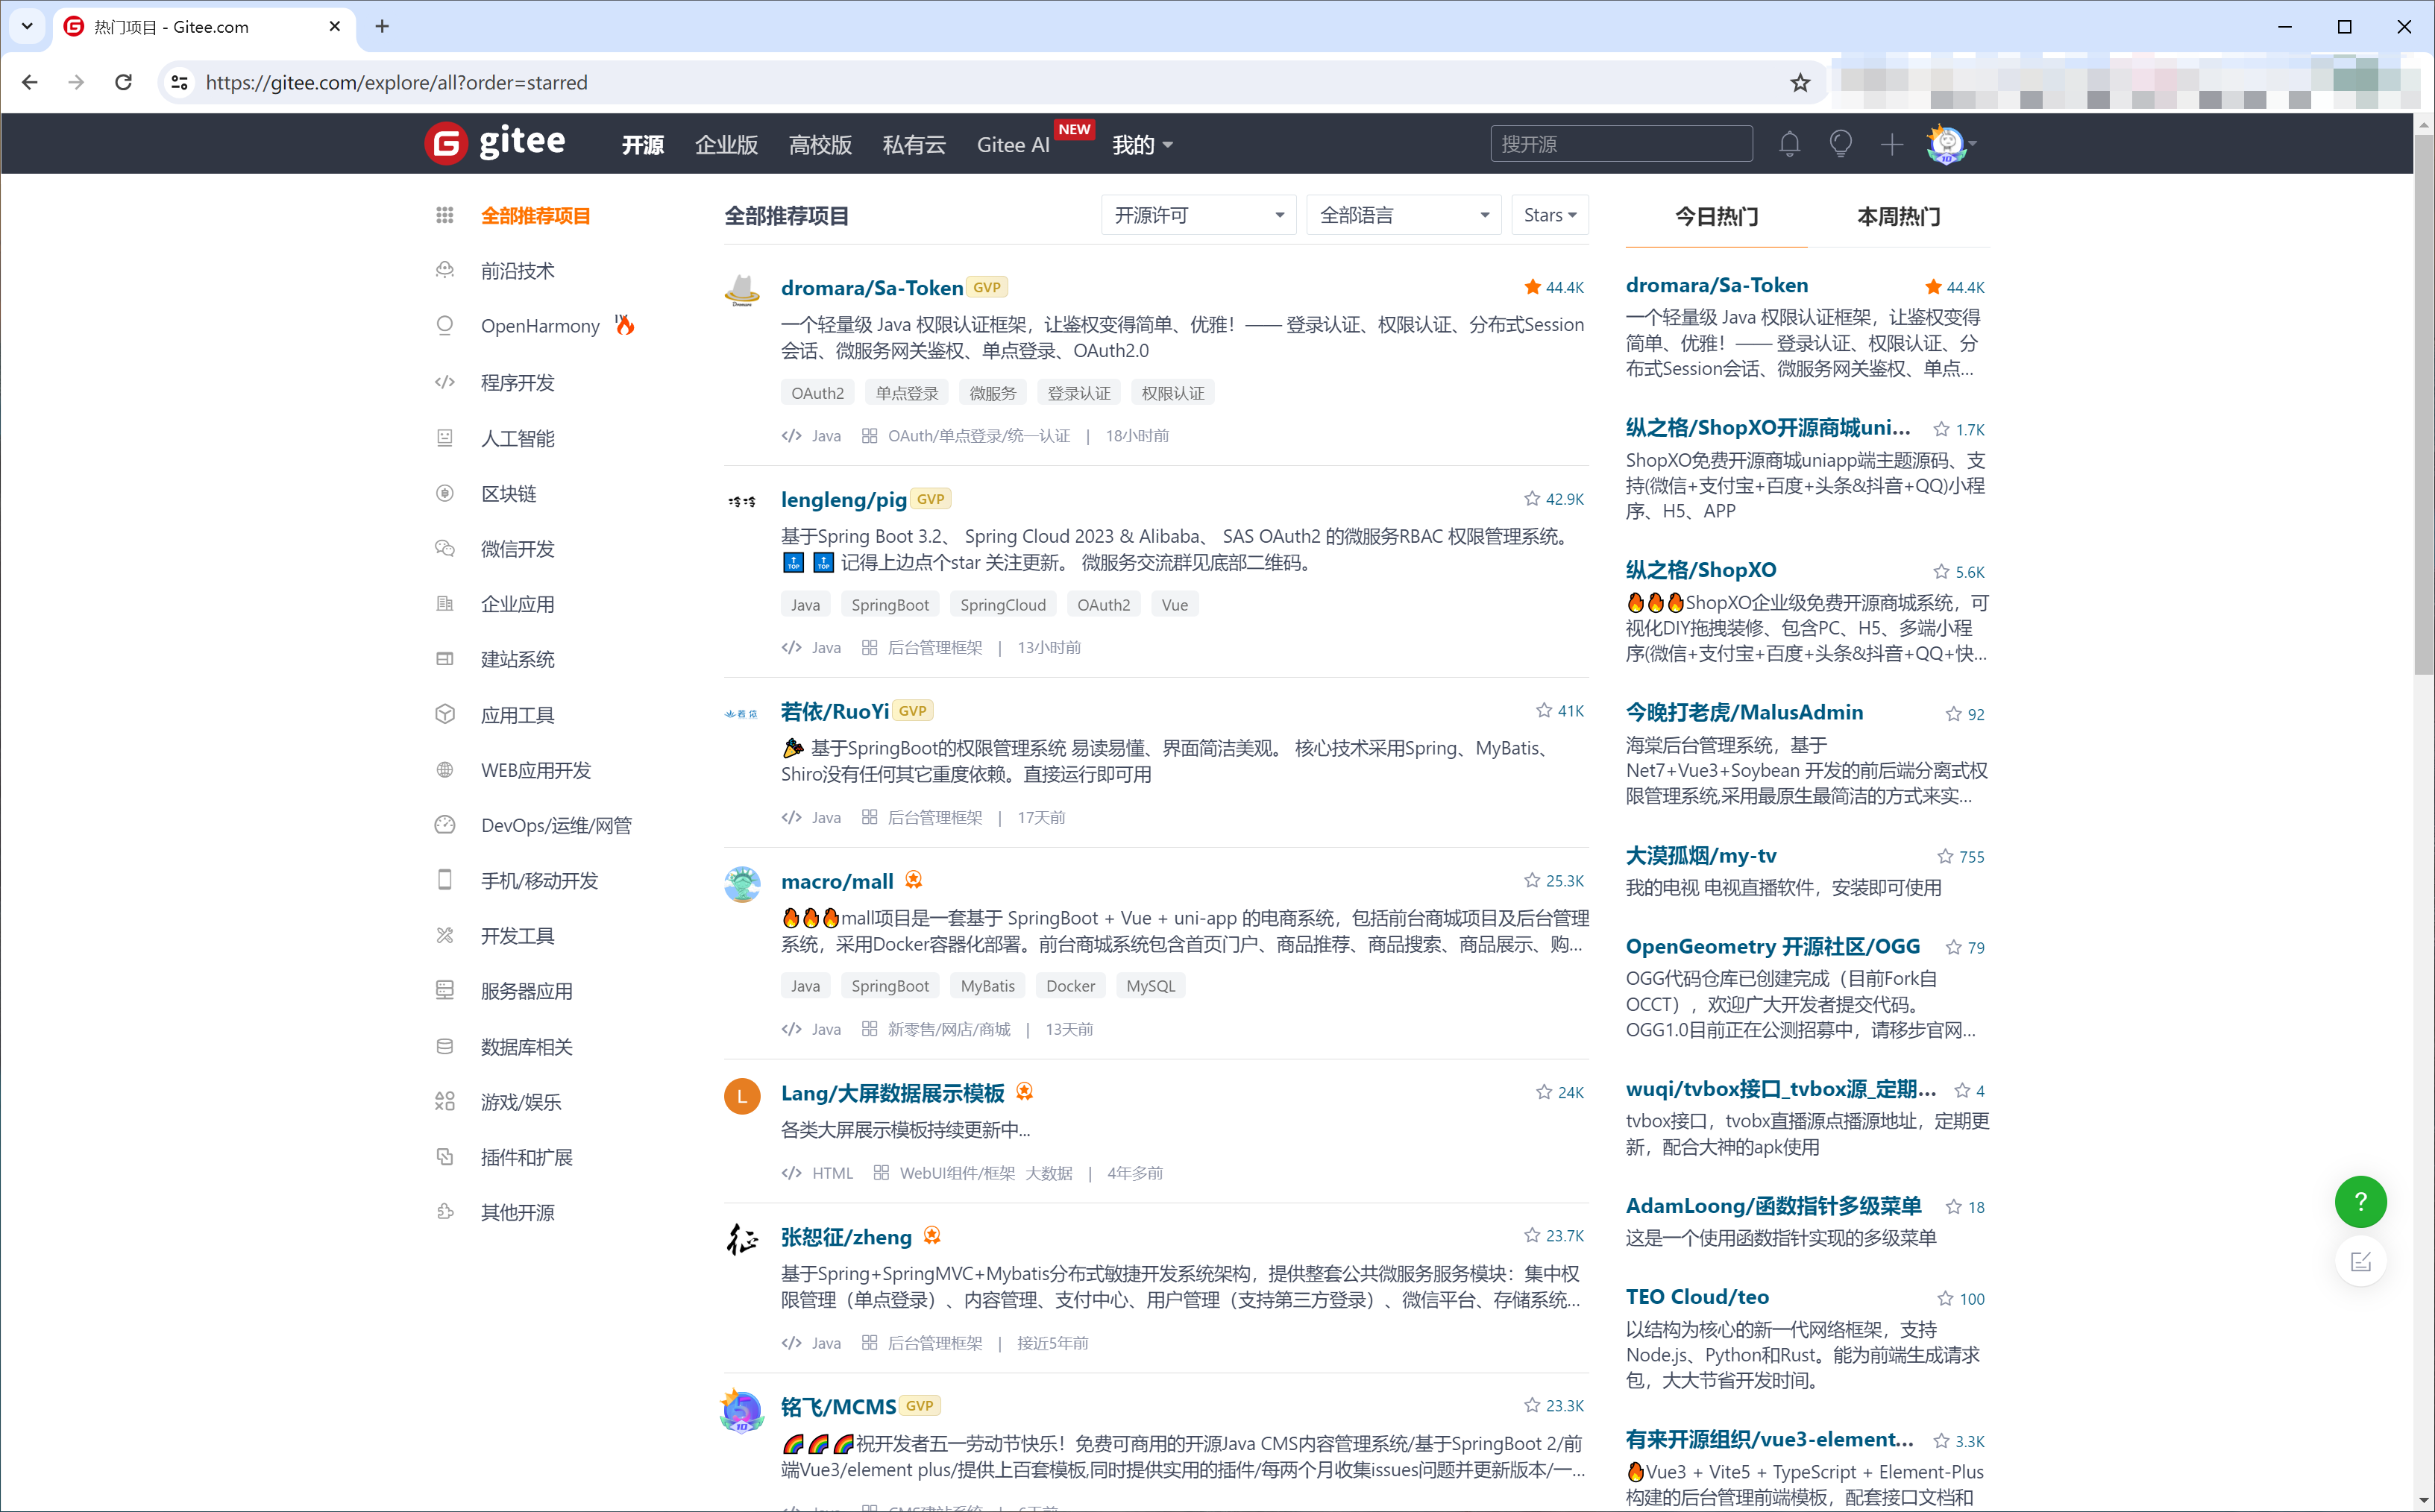Open the 手机/移动开发 category
The width and height of the screenshot is (2435, 1512).
pyautogui.click(x=539, y=880)
